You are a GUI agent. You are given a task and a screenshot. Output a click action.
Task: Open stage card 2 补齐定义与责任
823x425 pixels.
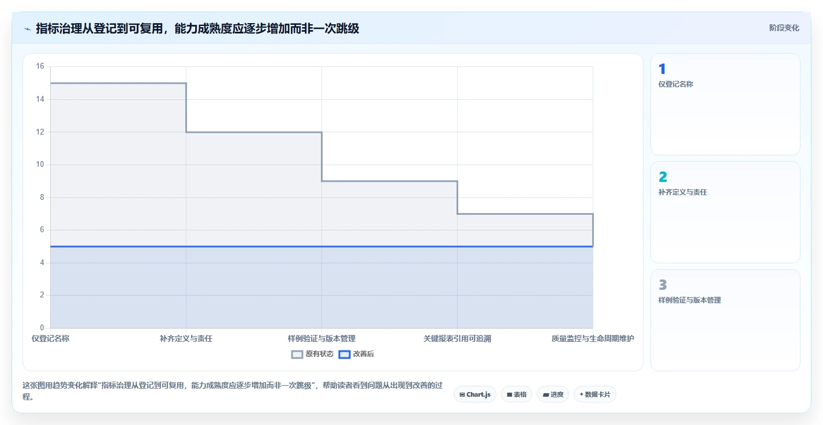coord(725,212)
